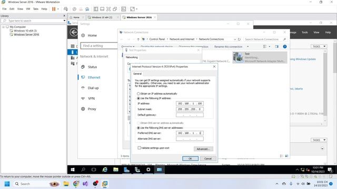Toggle the preview pane icon in Network Connections

[x=276, y=47]
